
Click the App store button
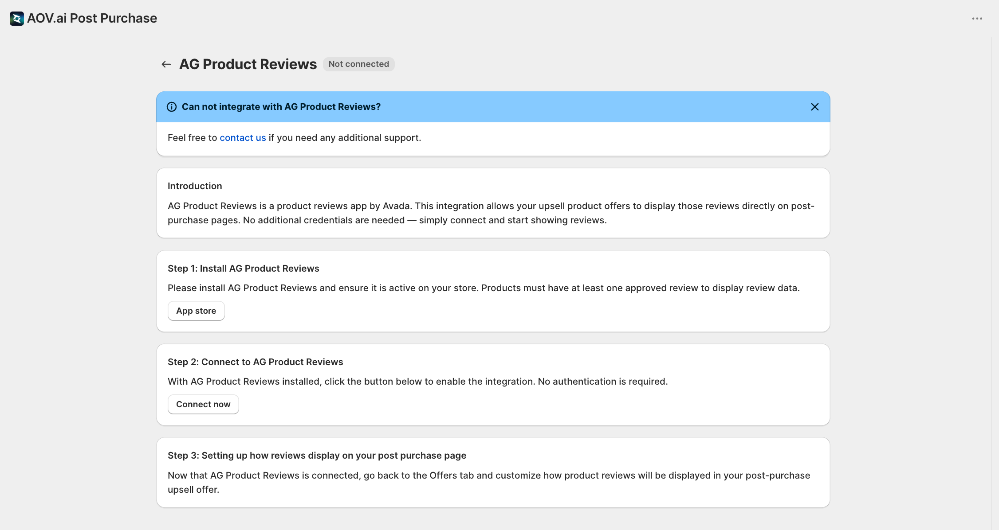196,311
